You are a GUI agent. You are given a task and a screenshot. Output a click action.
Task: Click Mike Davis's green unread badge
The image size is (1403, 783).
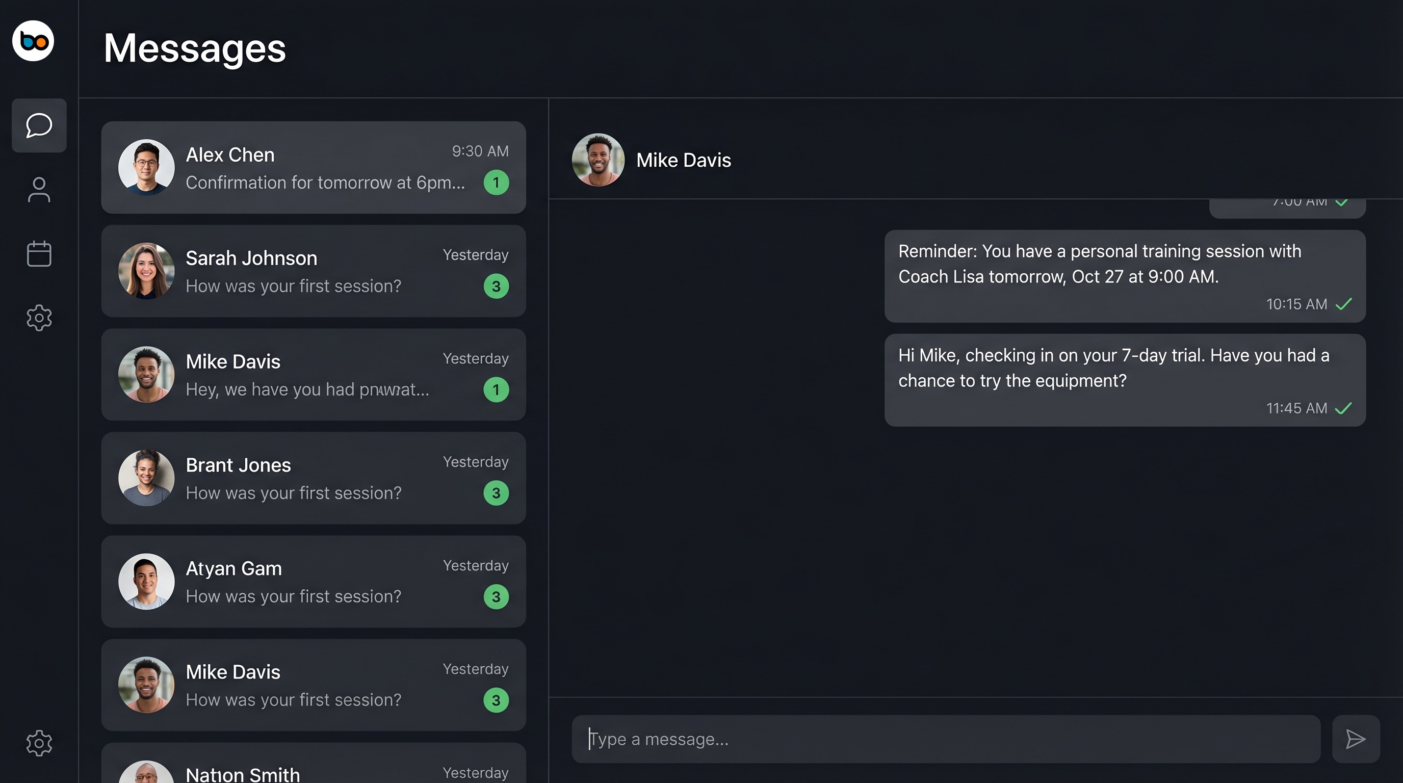pyautogui.click(x=496, y=390)
